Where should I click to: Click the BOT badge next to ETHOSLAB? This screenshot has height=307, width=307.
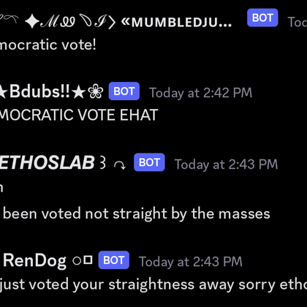pyautogui.click(x=149, y=162)
